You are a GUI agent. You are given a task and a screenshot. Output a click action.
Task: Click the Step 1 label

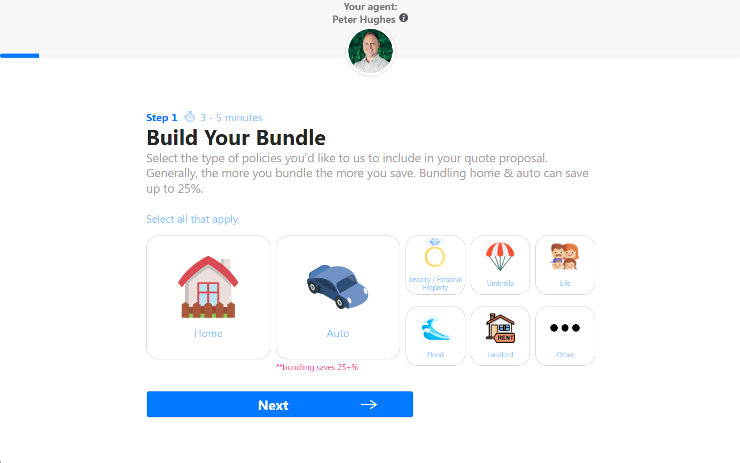pos(161,118)
